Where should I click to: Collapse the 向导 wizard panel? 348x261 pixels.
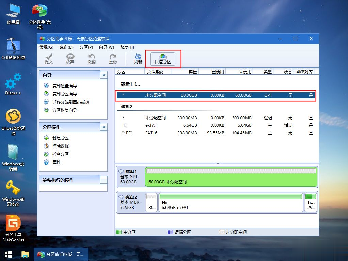coord(104,75)
